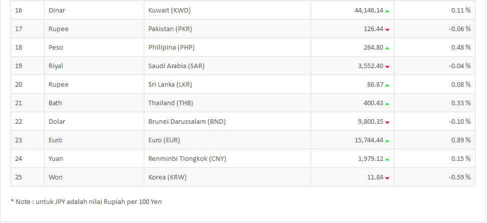Click the Bath currency name cell

pyautogui.click(x=94, y=103)
